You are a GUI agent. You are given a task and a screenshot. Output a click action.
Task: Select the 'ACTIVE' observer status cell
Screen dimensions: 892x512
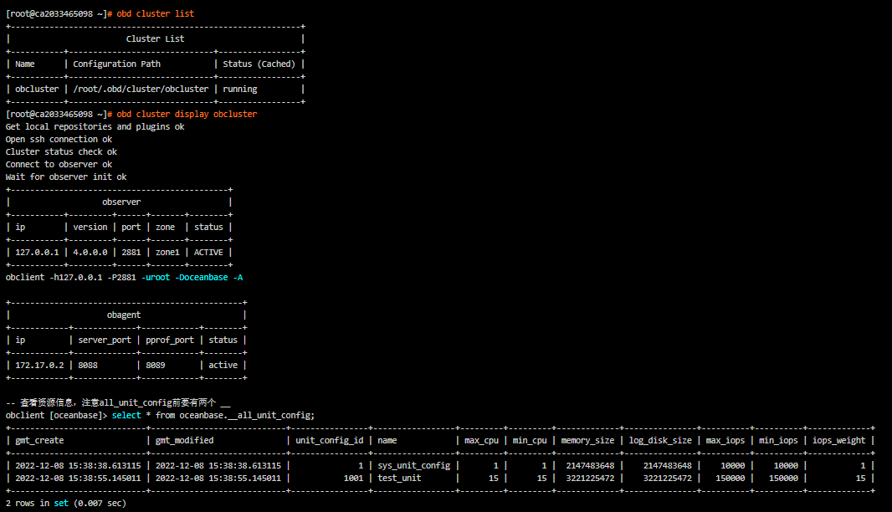(x=208, y=252)
